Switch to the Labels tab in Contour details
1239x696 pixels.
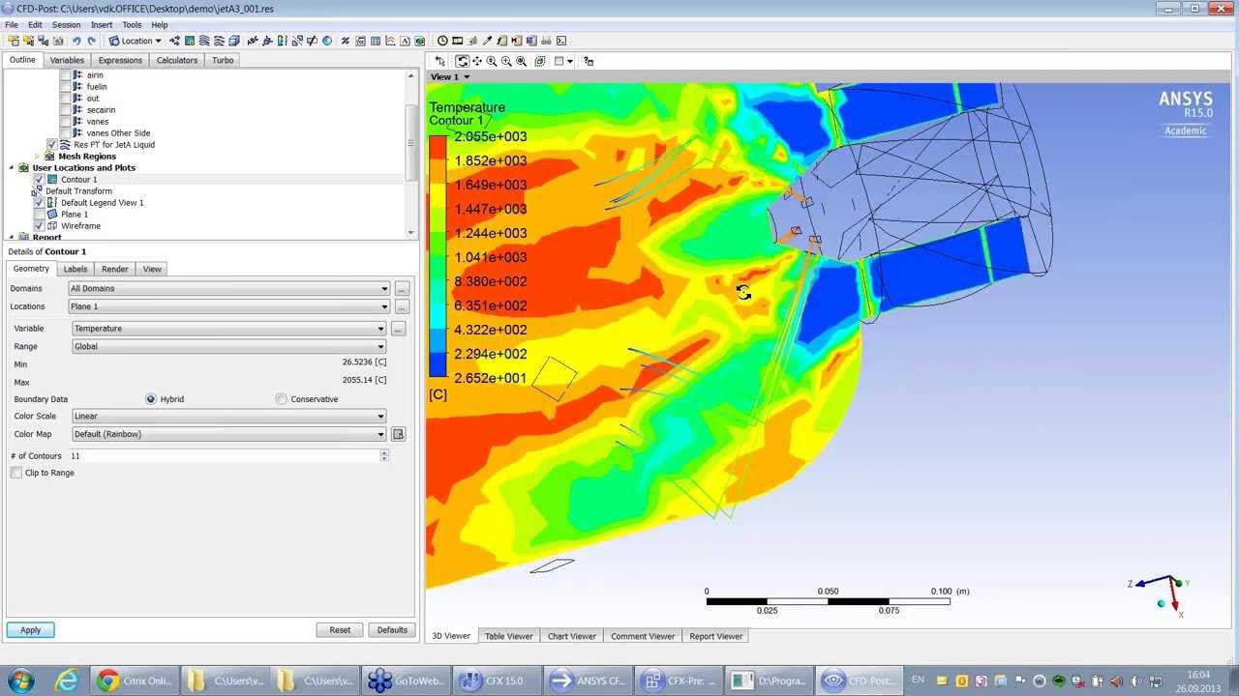pos(76,269)
